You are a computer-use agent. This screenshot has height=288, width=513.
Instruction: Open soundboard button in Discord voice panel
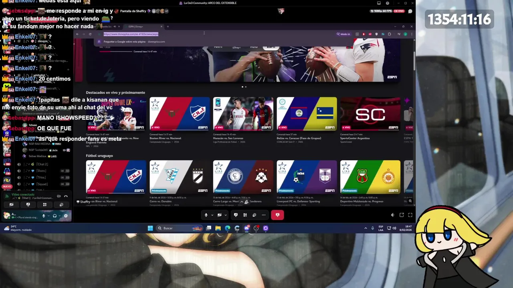[x=61, y=204]
